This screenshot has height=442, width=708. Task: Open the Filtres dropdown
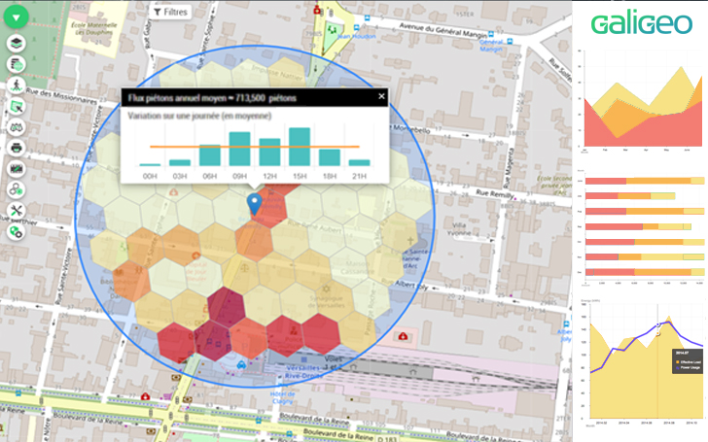(x=170, y=13)
